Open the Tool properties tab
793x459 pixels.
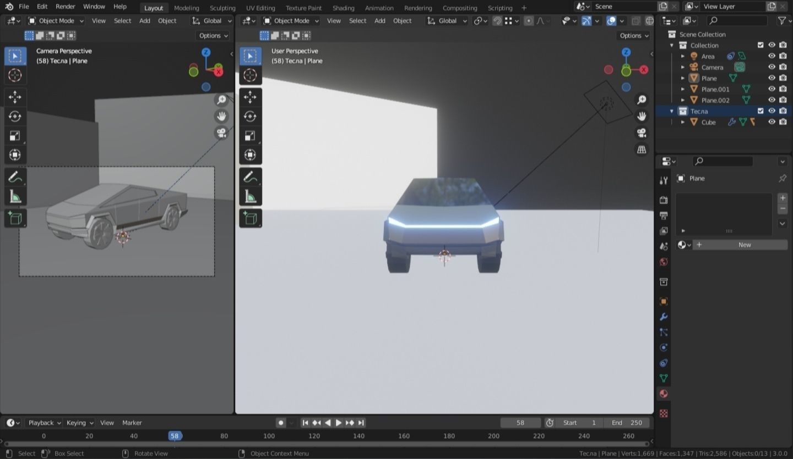coord(664,180)
